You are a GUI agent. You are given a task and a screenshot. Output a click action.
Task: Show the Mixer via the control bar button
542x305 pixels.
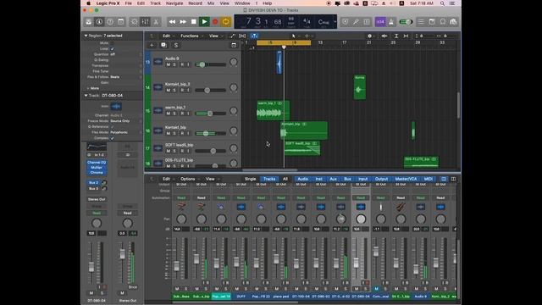(145, 22)
